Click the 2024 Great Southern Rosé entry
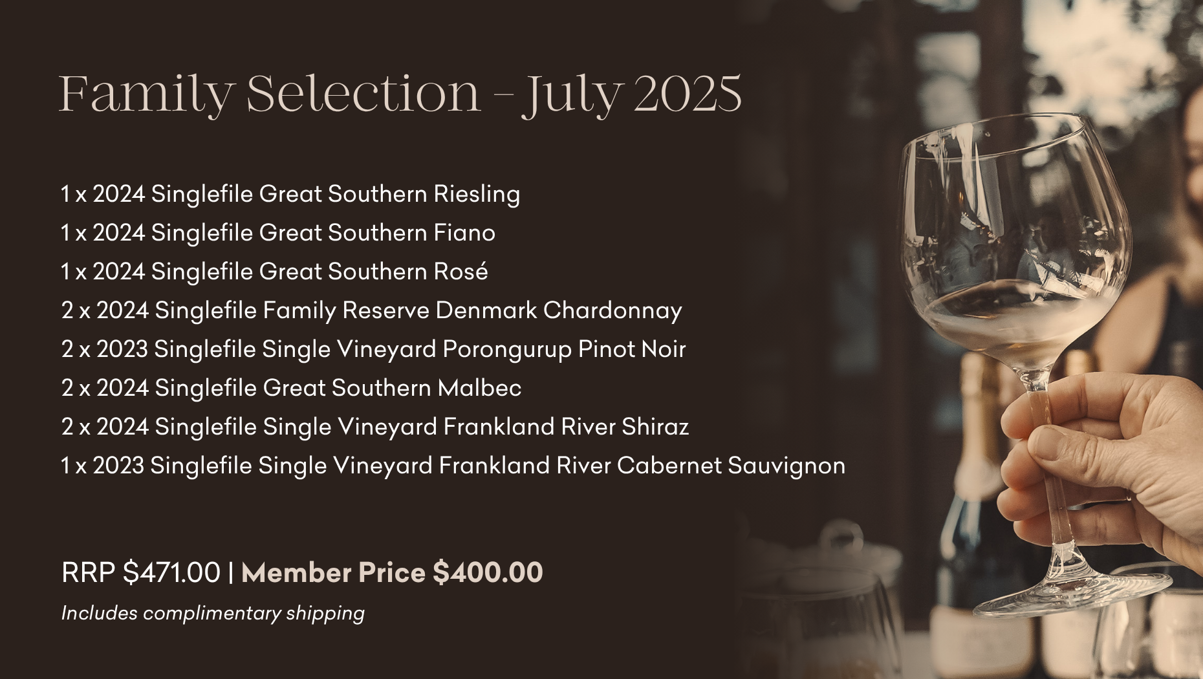The image size is (1203, 679). tap(274, 271)
